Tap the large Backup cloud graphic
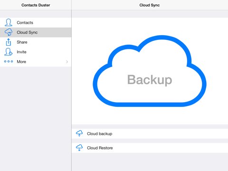 point(150,71)
